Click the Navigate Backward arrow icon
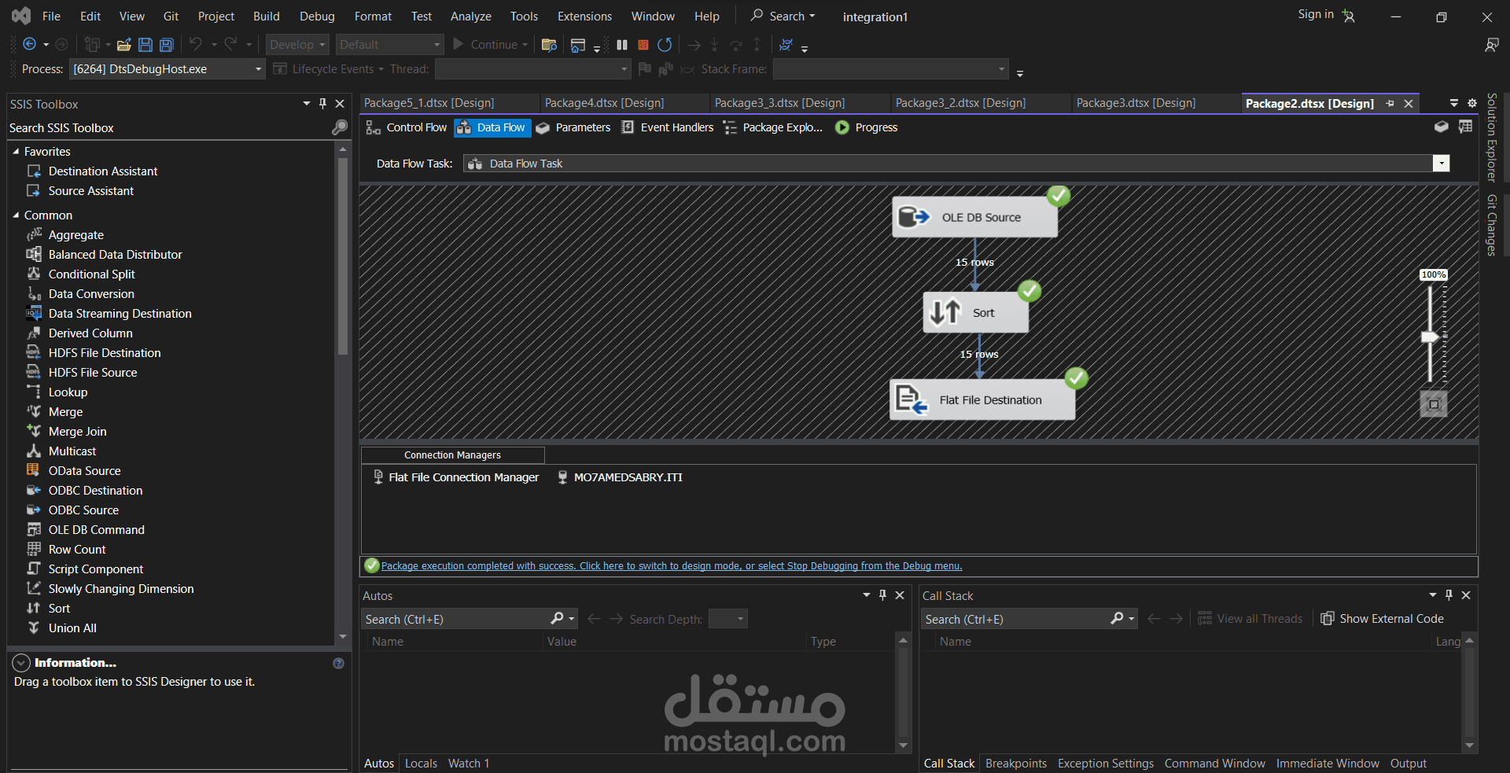The image size is (1510, 773). tap(30, 45)
